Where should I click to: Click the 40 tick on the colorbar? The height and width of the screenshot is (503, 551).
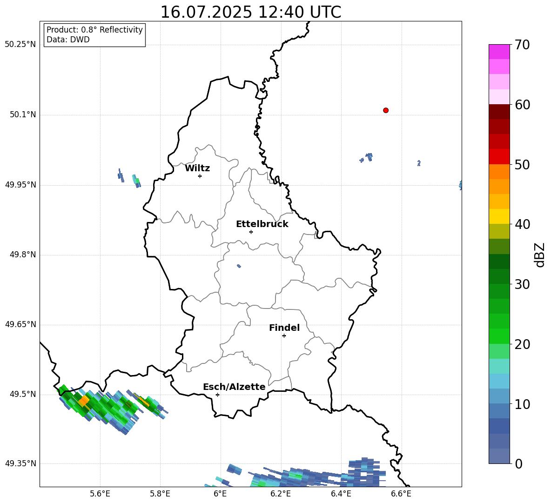click(x=522, y=224)
